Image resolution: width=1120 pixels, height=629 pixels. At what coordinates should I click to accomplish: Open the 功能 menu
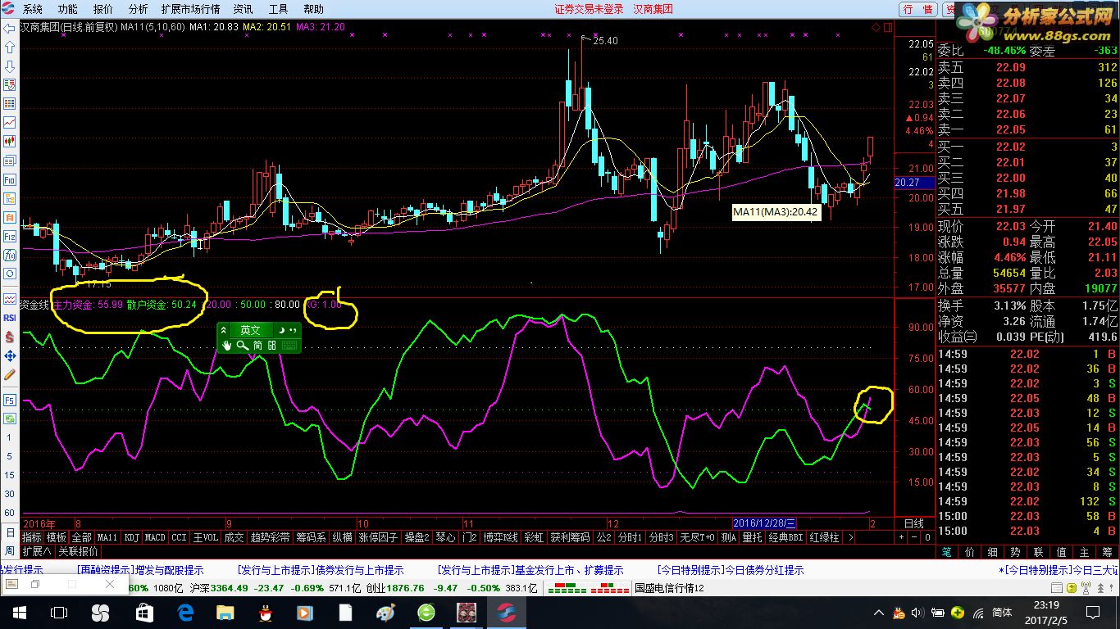(x=68, y=9)
